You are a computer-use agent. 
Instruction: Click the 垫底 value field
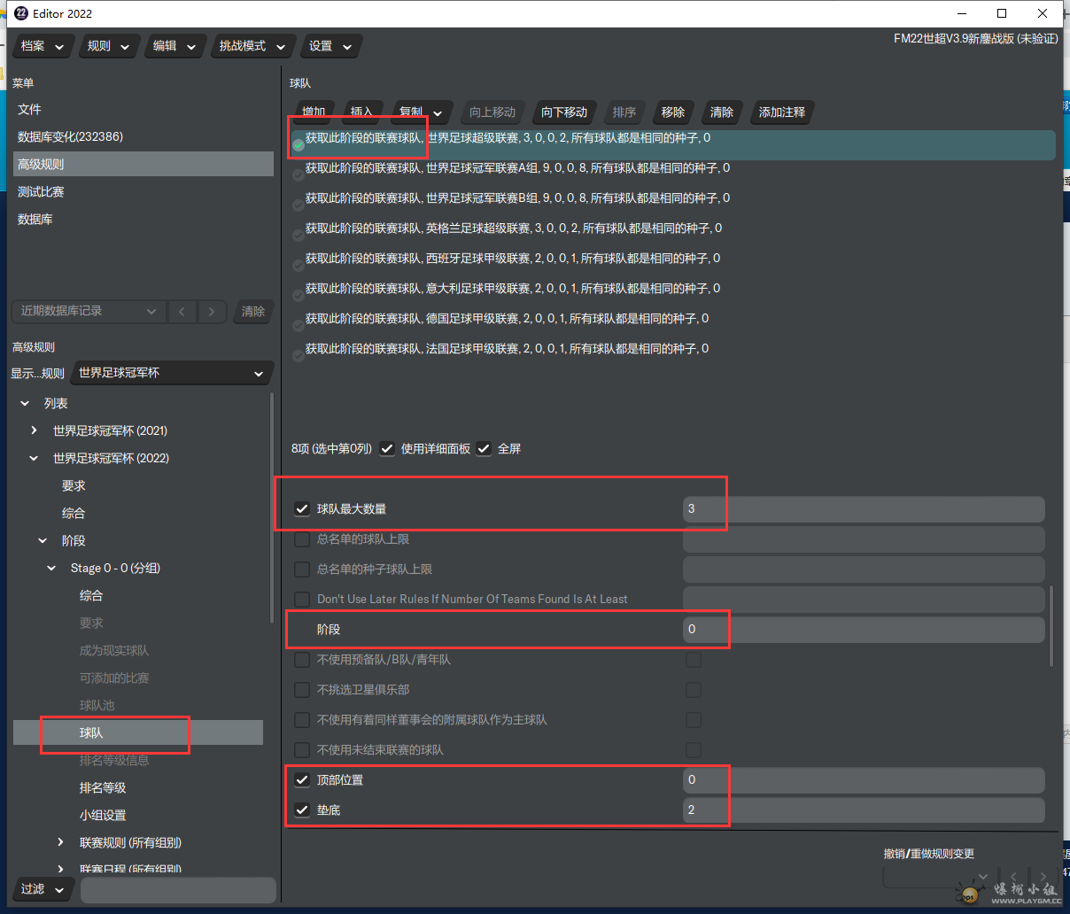click(x=864, y=810)
